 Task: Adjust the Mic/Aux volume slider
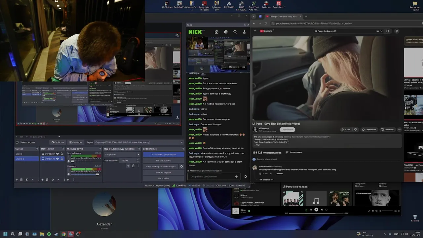tap(85, 174)
